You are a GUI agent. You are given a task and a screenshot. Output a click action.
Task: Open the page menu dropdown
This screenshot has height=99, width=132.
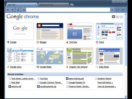118,10
